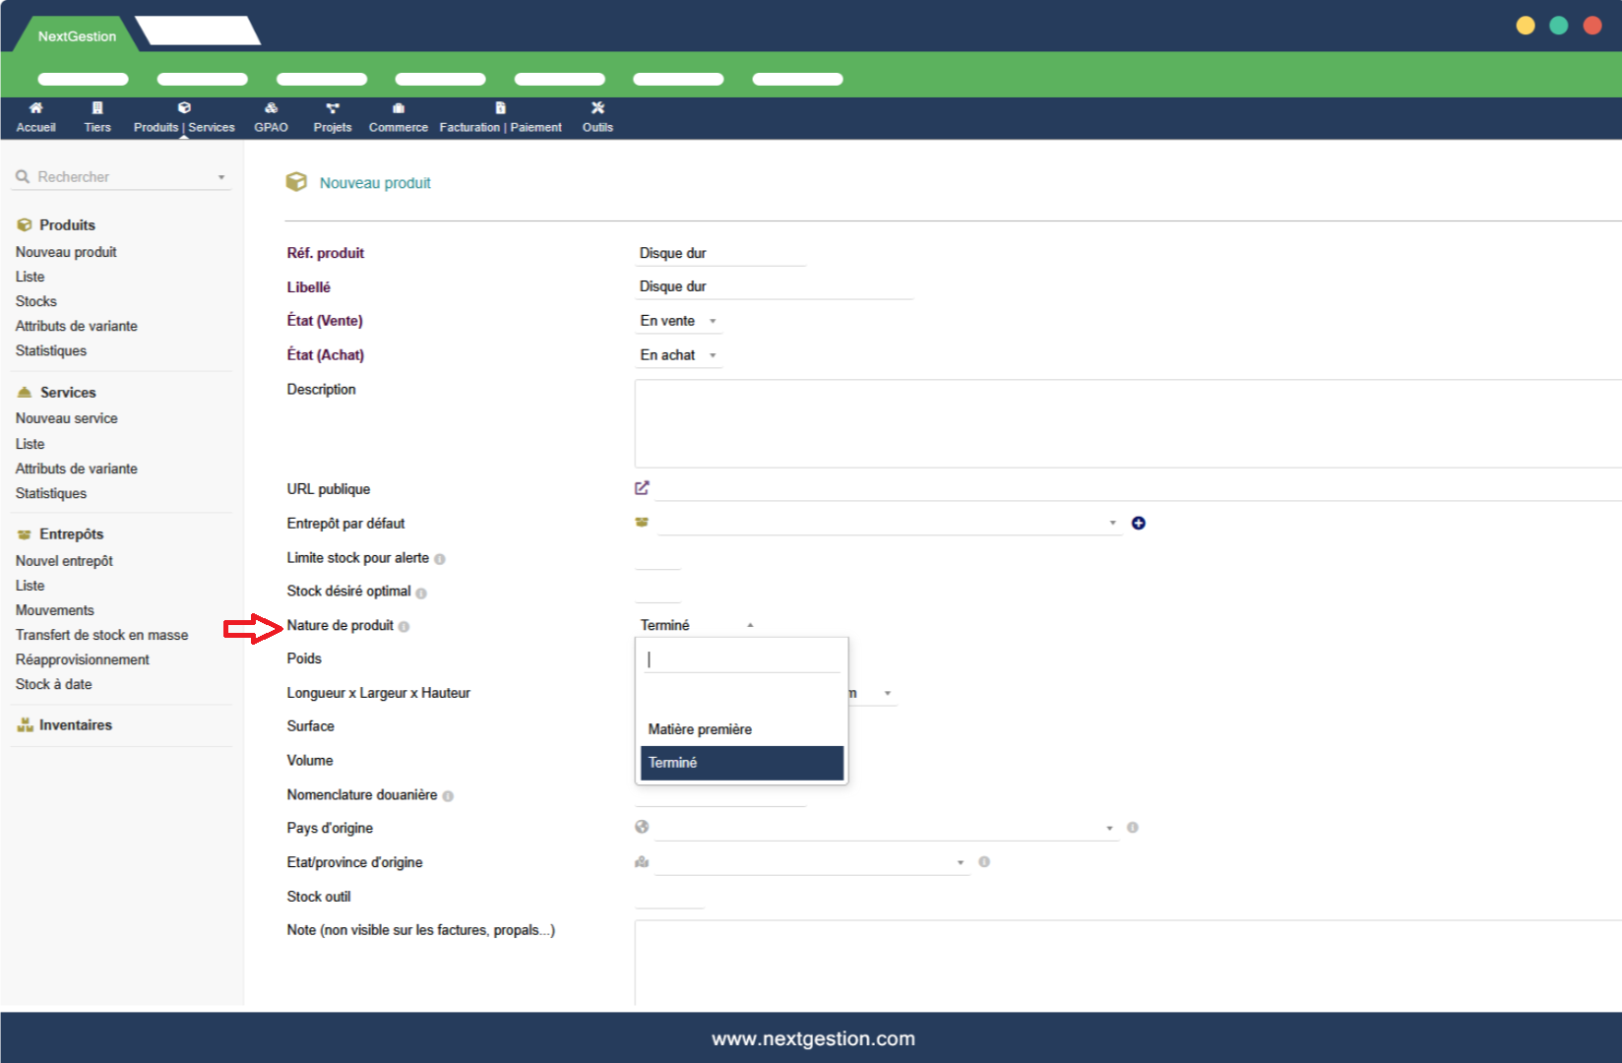Switch to the NextGestion tab
Image resolution: width=1622 pixels, height=1063 pixels.
[77, 36]
